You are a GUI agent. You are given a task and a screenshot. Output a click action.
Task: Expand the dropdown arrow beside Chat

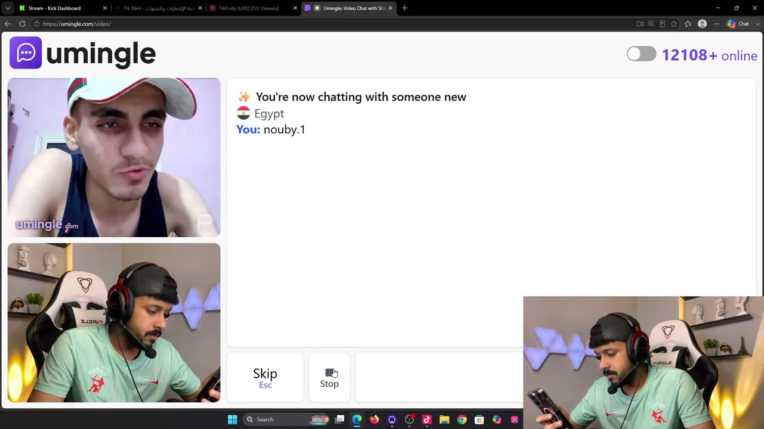(x=756, y=24)
